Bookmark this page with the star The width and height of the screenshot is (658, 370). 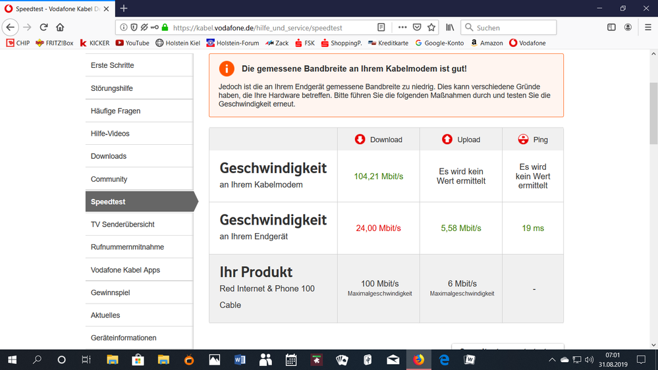pos(431,28)
